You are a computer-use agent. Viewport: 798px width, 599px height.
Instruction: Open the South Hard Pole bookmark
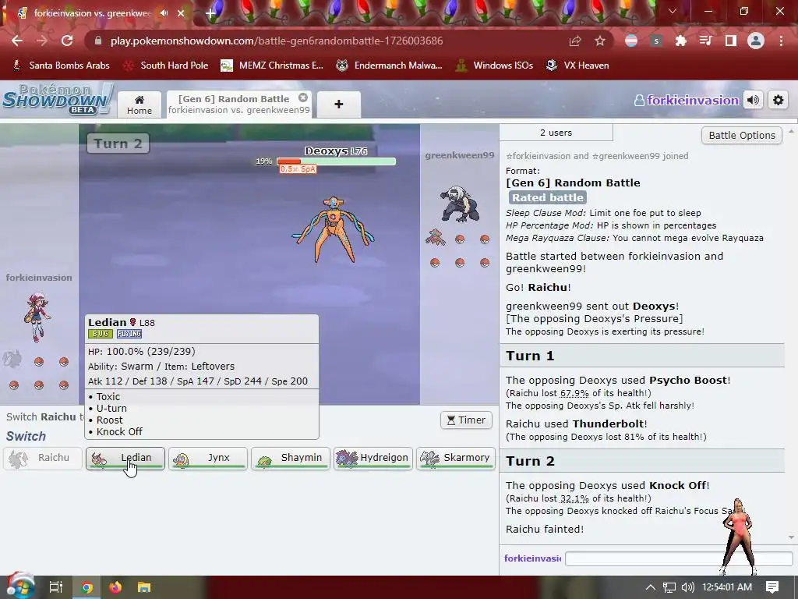click(166, 66)
